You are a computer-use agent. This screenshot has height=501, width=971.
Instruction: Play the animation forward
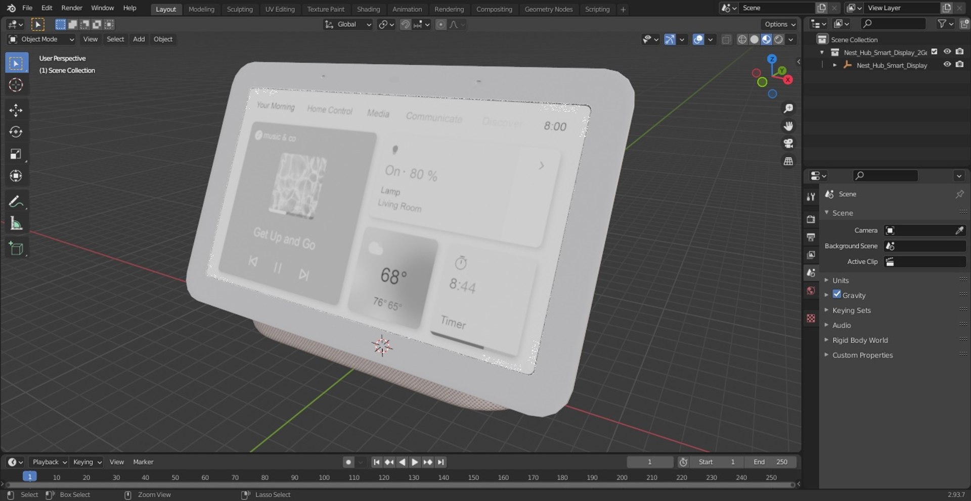click(x=415, y=462)
